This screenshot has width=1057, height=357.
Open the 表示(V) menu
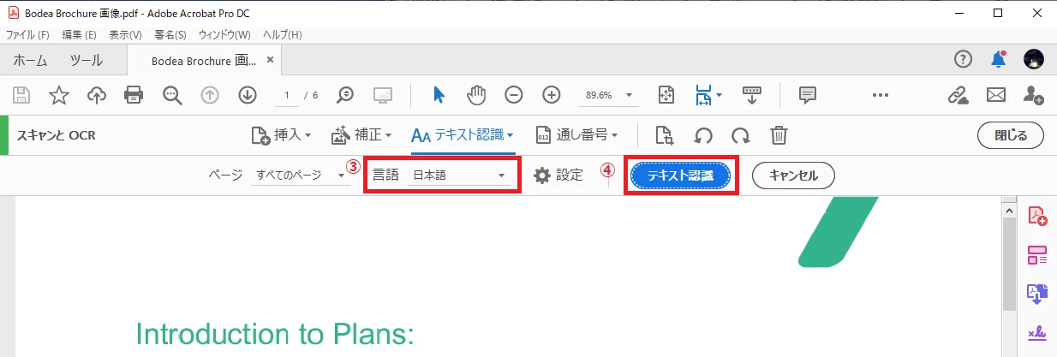pyautogui.click(x=126, y=35)
